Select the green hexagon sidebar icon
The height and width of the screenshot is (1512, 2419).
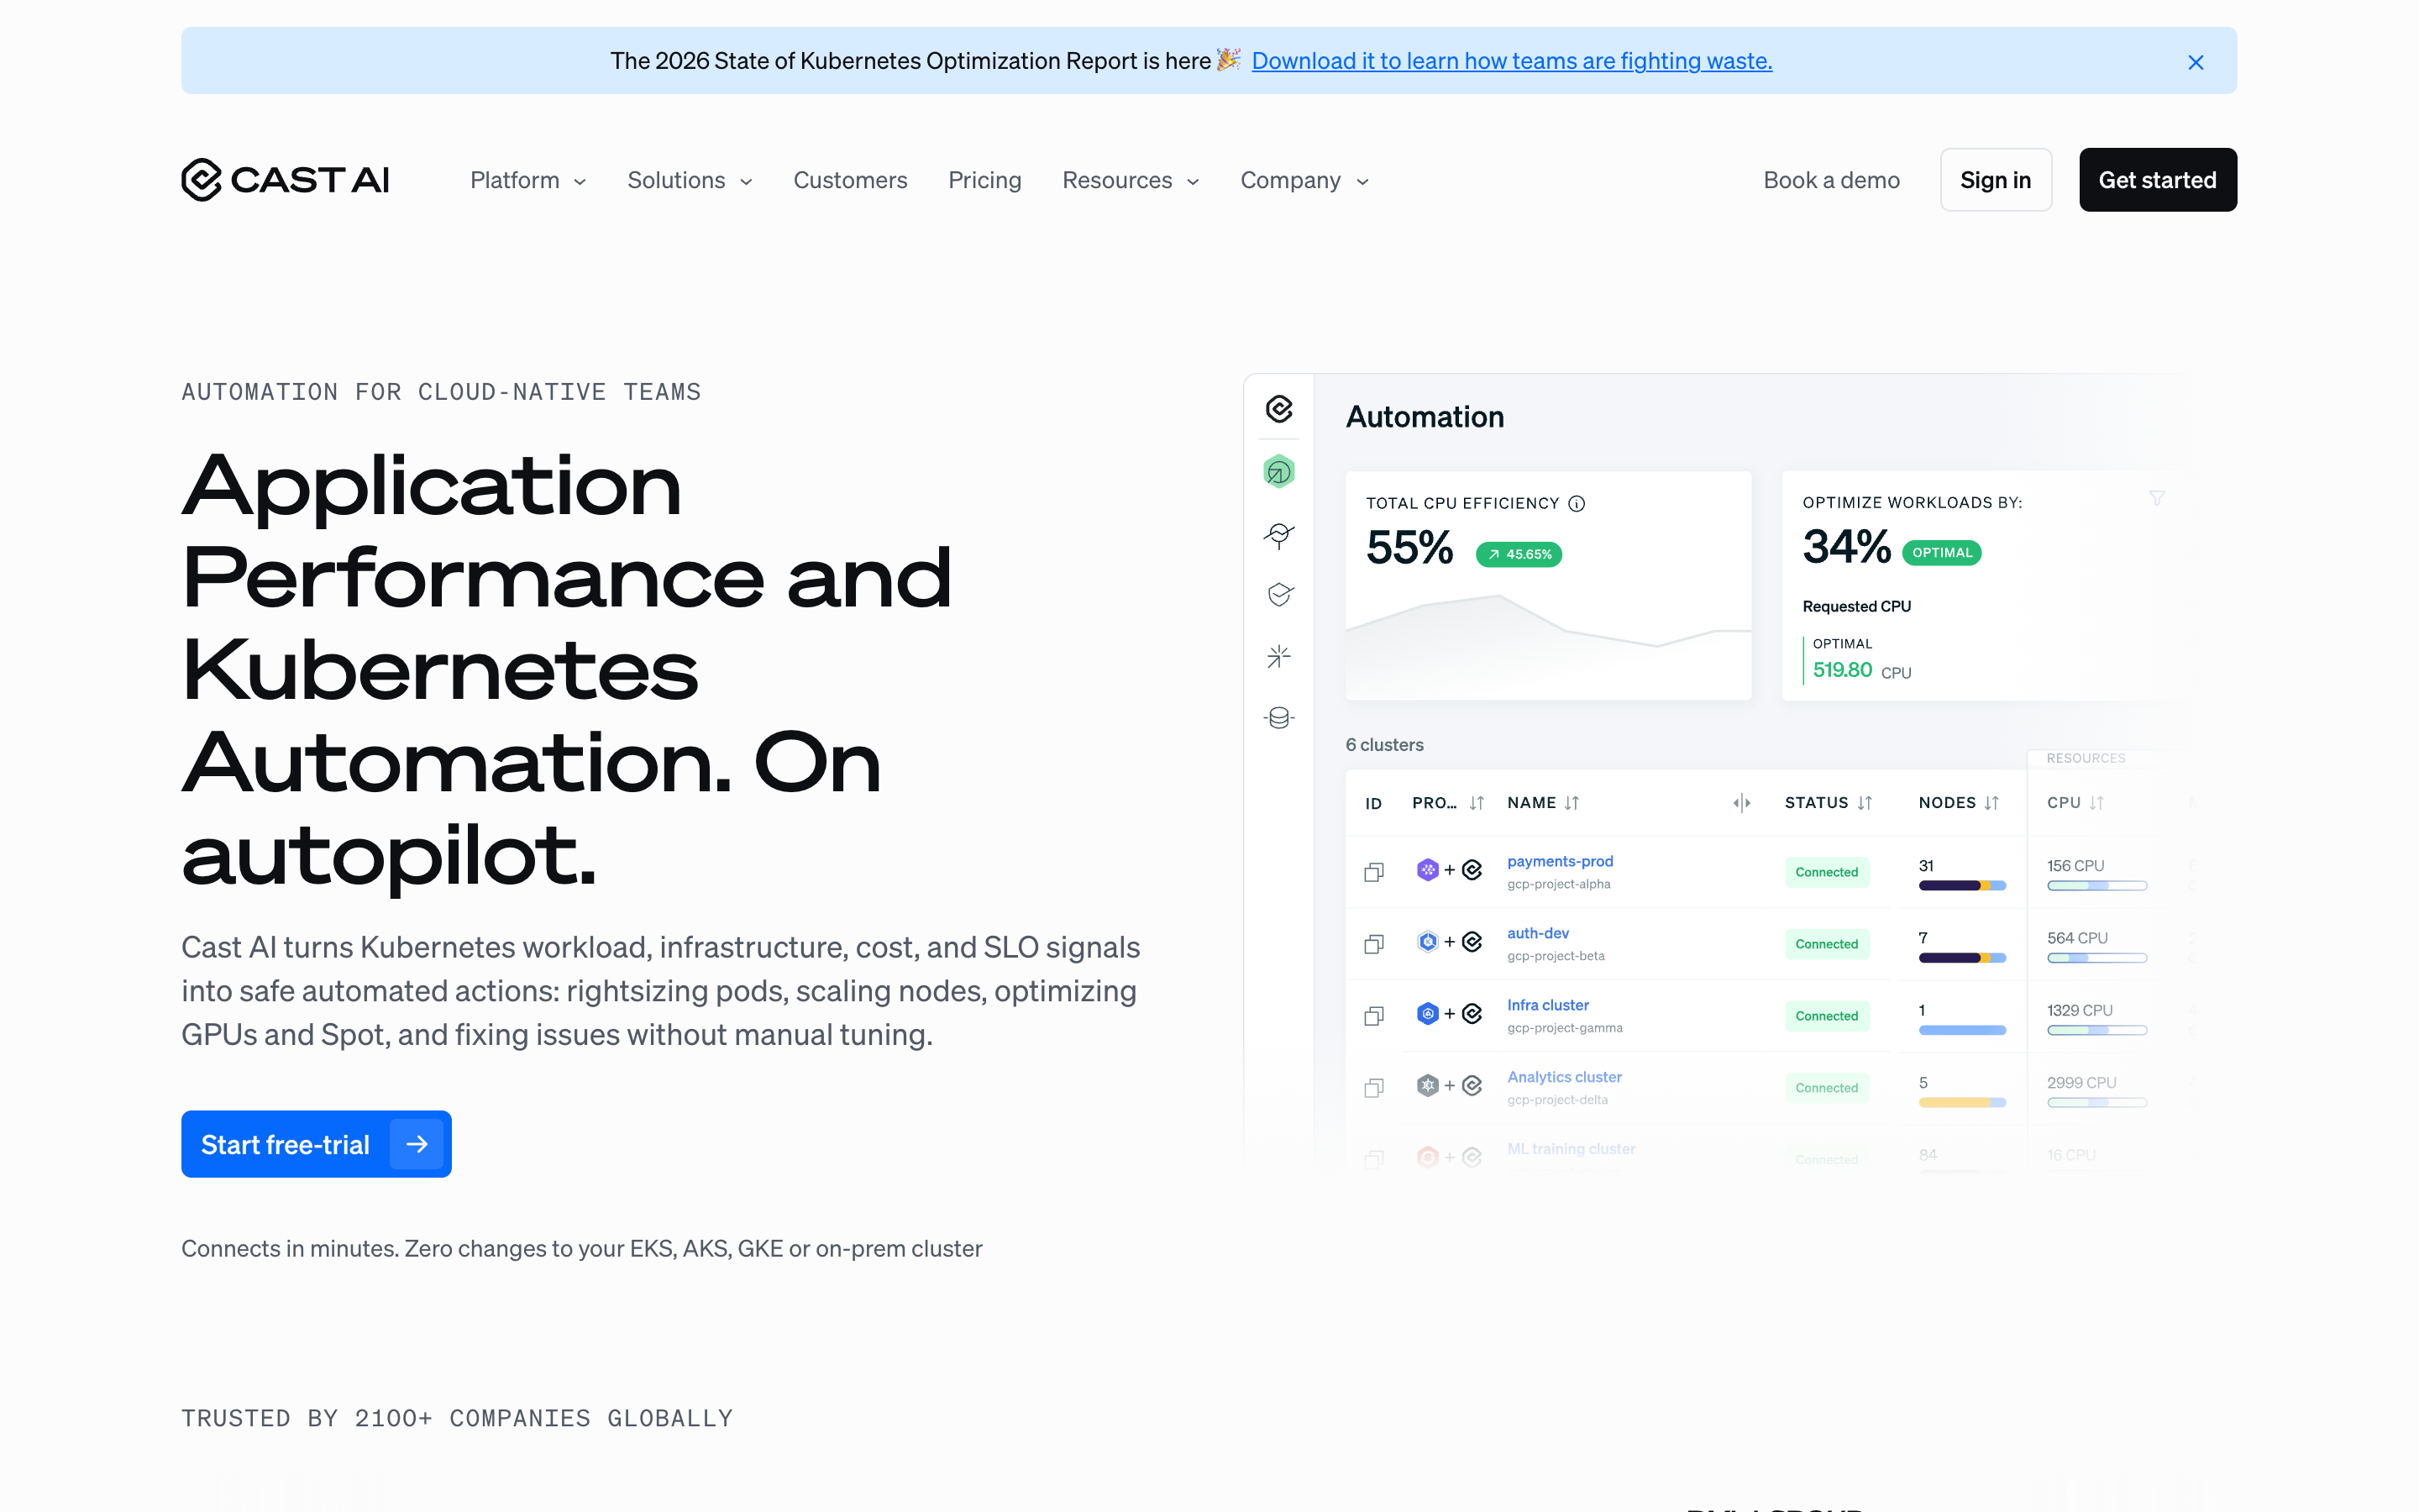1278,471
